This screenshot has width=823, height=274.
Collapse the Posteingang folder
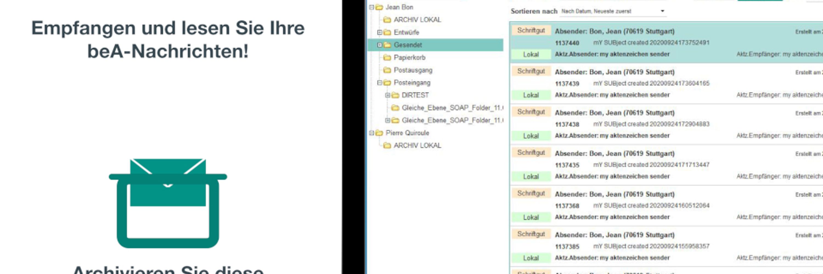[x=379, y=83]
